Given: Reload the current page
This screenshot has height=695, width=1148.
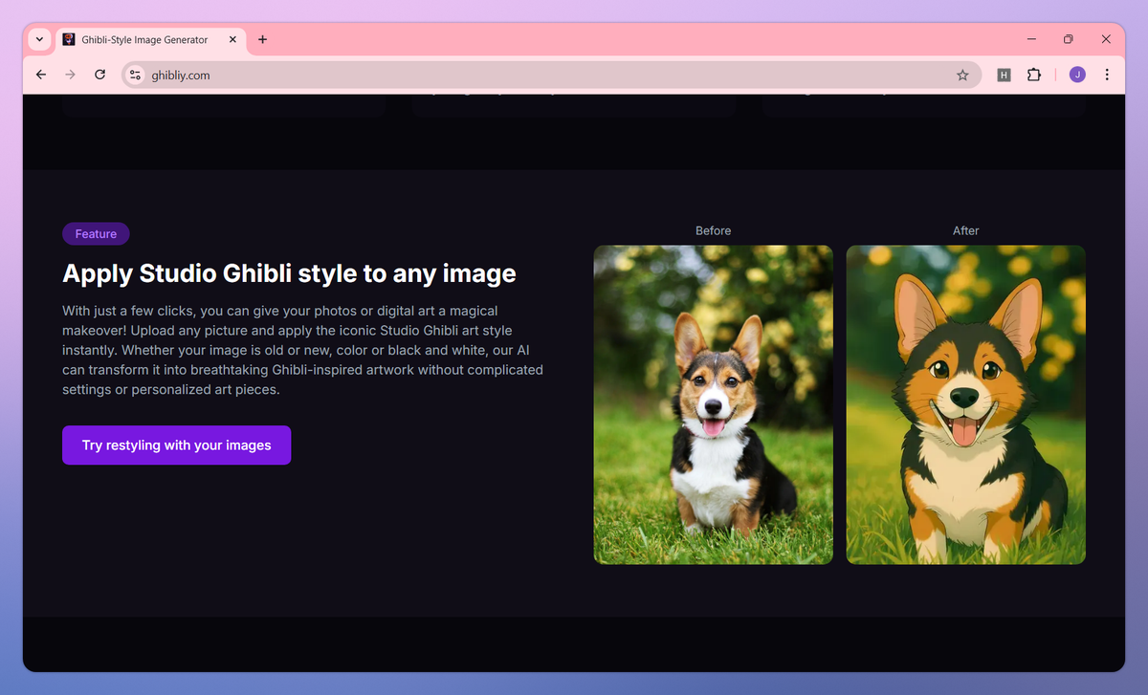Looking at the screenshot, I should pyautogui.click(x=99, y=75).
